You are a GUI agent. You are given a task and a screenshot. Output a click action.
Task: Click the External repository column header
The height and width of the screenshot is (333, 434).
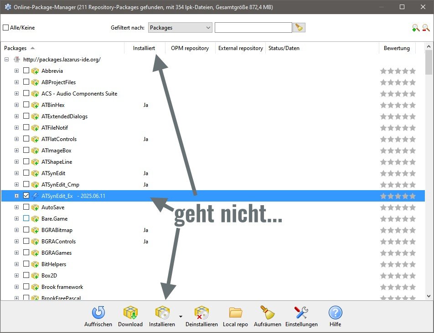click(241, 48)
